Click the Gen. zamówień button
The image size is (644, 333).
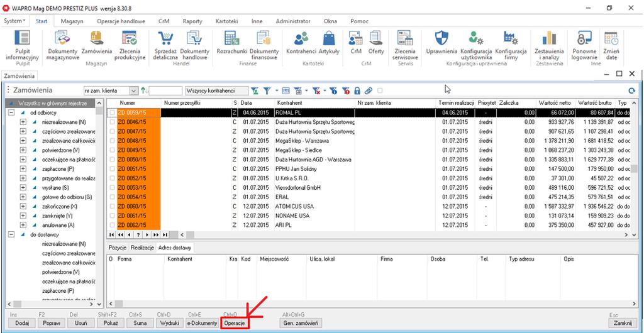(x=300, y=323)
